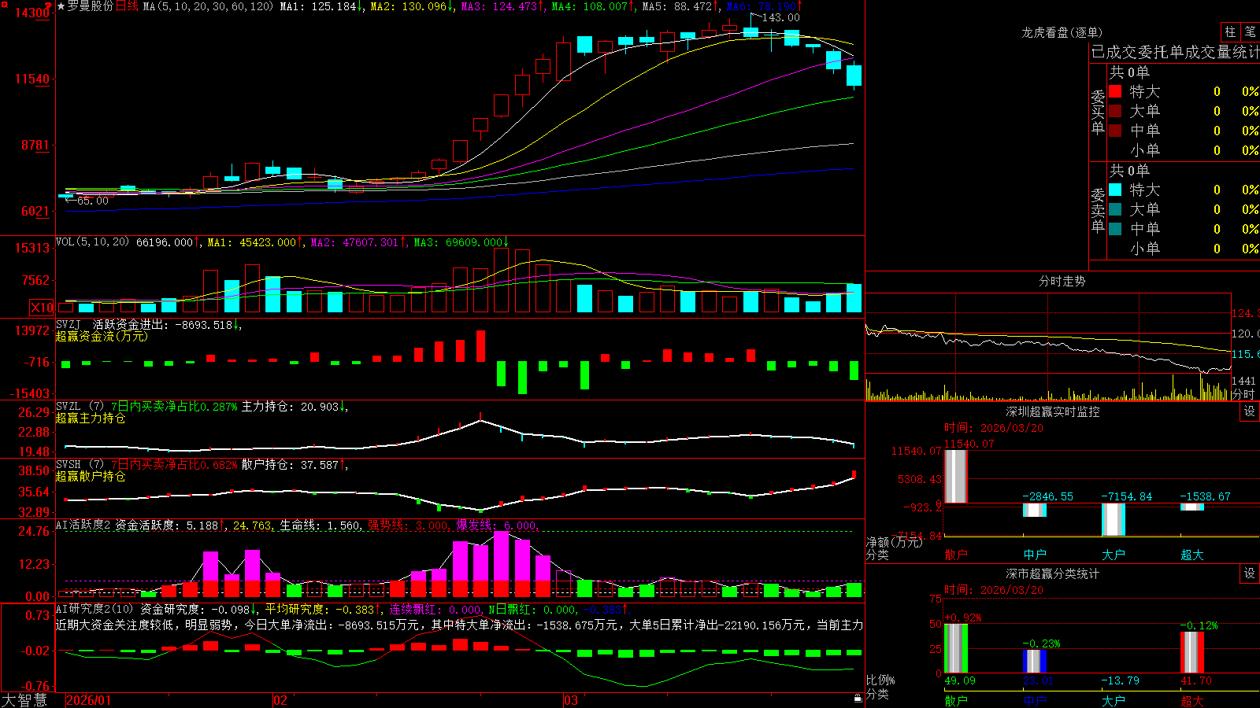Select the AI研究度2(10) indicator label
The image size is (1260, 708).
point(94,609)
